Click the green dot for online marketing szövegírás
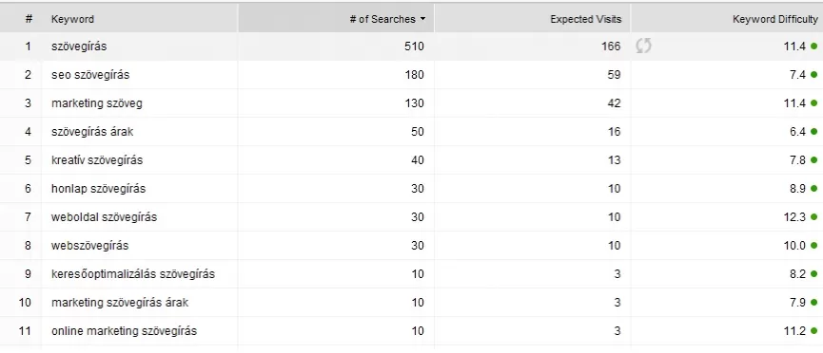Screen dimensions: 823x353 [x=814, y=330]
